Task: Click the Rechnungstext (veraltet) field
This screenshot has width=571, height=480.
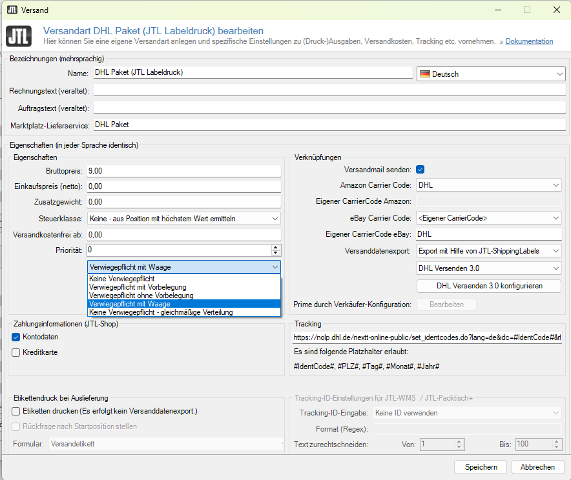Action: pos(329,90)
